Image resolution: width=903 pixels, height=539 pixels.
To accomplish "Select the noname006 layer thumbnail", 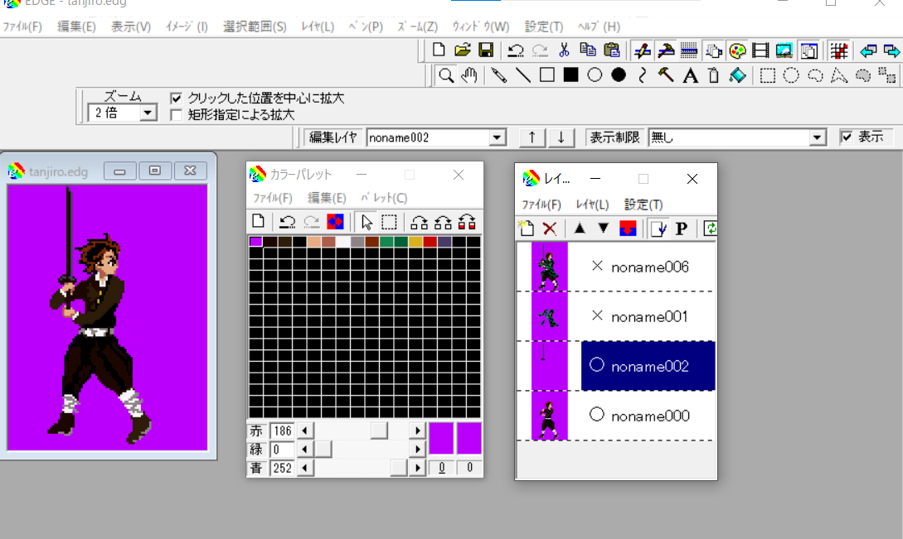I will tap(549, 267).
